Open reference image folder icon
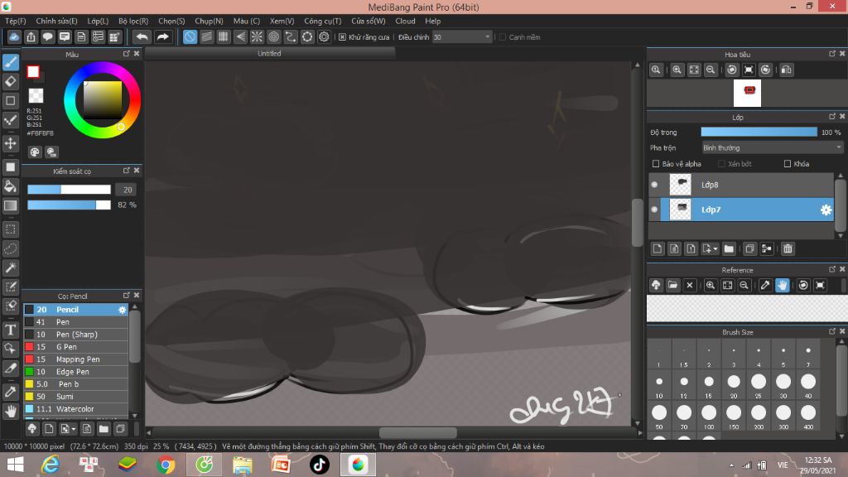This screenshot has height=477, width=848. 672,285
